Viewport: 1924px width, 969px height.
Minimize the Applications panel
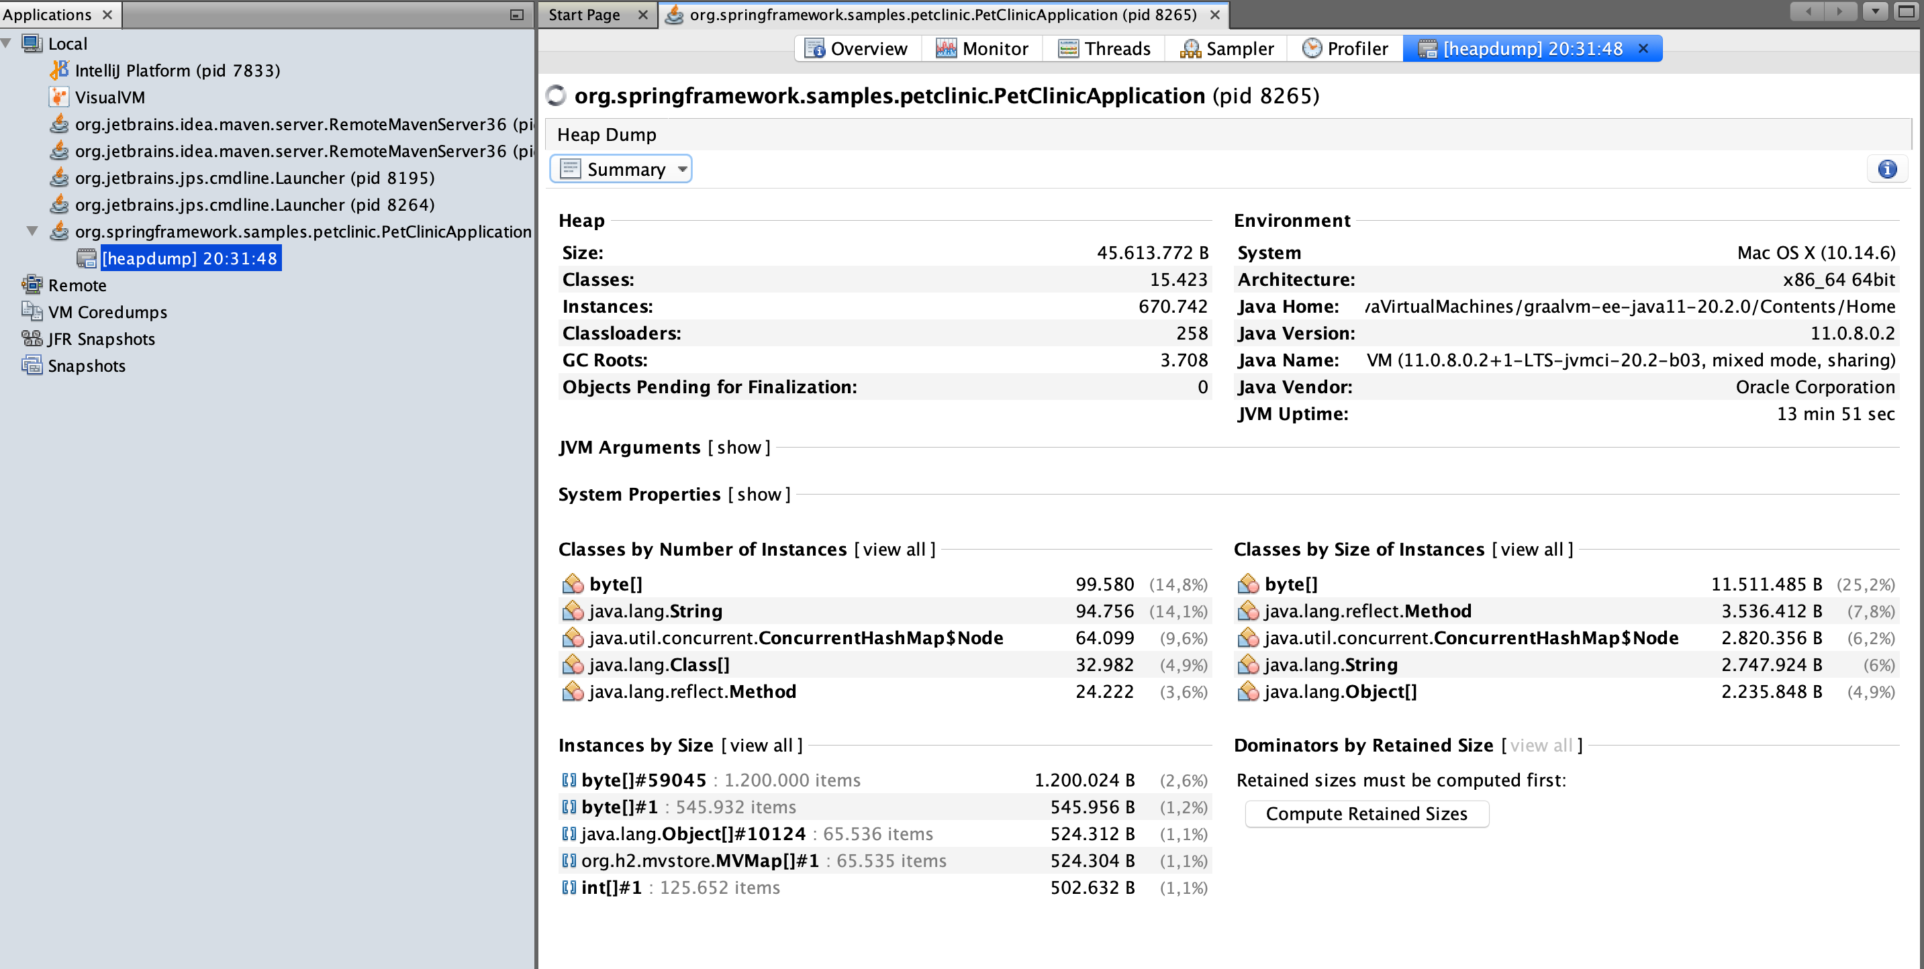pos(516,14)
